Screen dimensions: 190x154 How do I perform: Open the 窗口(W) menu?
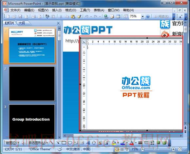point(114,10)
